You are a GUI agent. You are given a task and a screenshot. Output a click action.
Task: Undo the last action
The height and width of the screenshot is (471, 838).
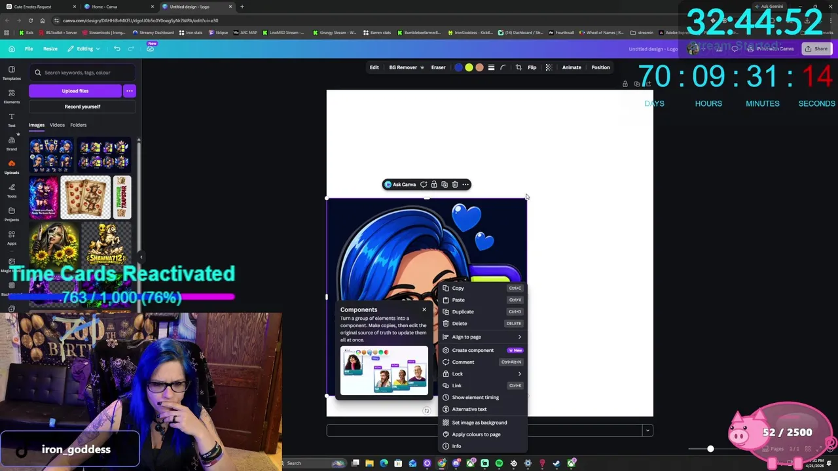(x=117, y=48)
